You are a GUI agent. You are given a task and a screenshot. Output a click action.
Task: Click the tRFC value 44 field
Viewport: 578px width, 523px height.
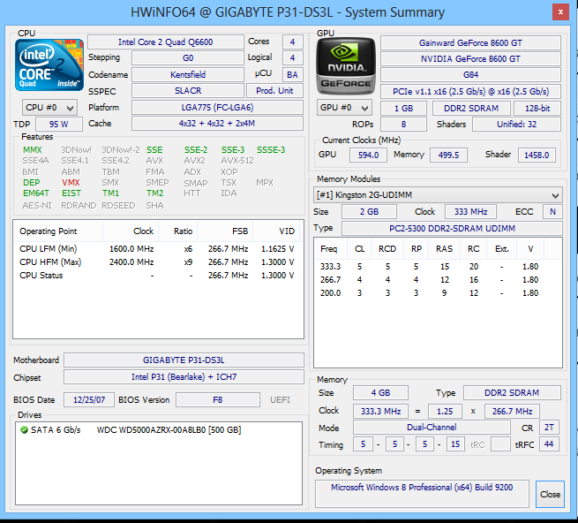coord(549,444)
